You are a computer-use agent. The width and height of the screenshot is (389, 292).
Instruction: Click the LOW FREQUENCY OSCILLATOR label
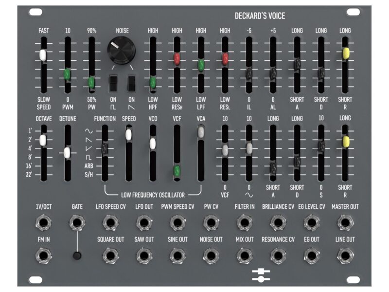(x=153, y=195)
